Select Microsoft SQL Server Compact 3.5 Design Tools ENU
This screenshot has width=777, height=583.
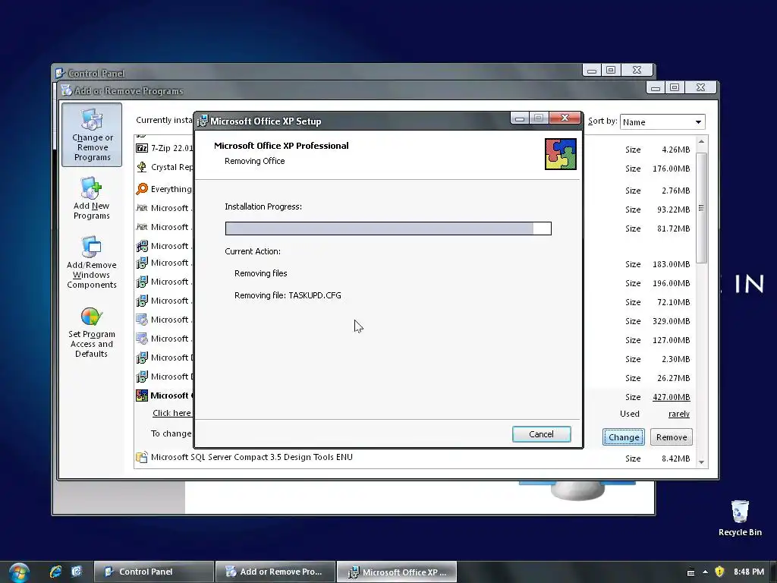coord(252,457)
